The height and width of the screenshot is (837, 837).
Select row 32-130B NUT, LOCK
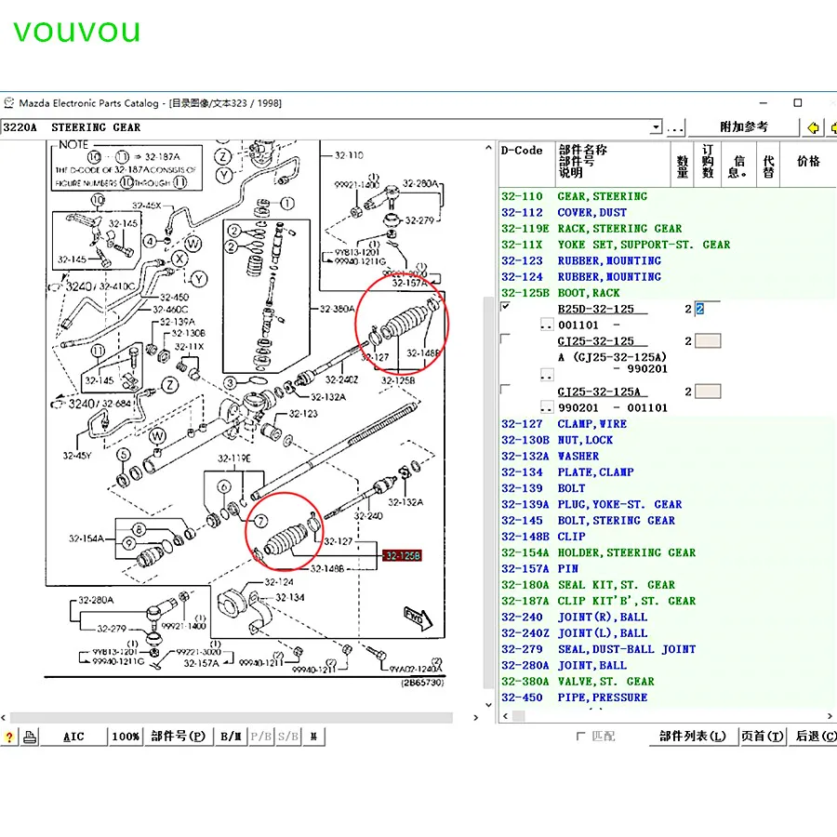667,440
